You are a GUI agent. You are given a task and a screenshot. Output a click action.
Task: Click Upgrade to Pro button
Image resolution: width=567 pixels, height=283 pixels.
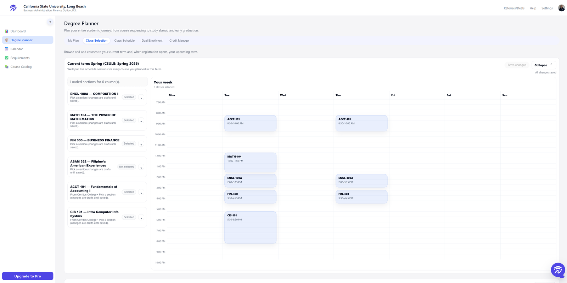(x=28, y=276)
